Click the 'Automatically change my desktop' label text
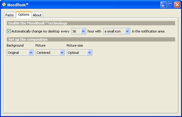 click(x=35, y=31)
